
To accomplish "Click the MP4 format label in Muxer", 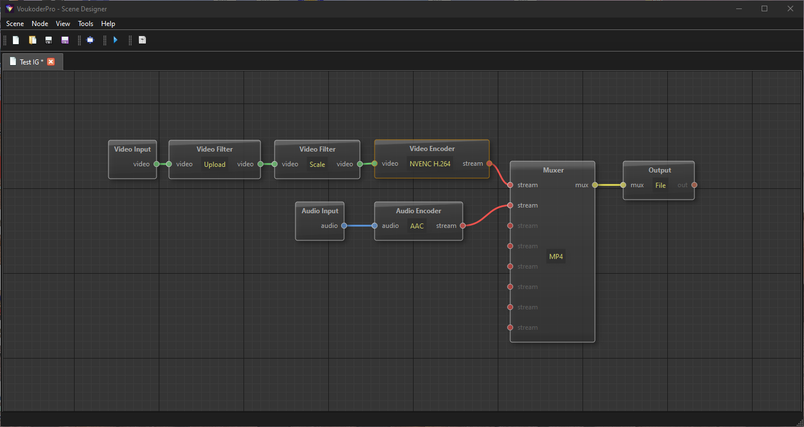I will coord(556,257).
